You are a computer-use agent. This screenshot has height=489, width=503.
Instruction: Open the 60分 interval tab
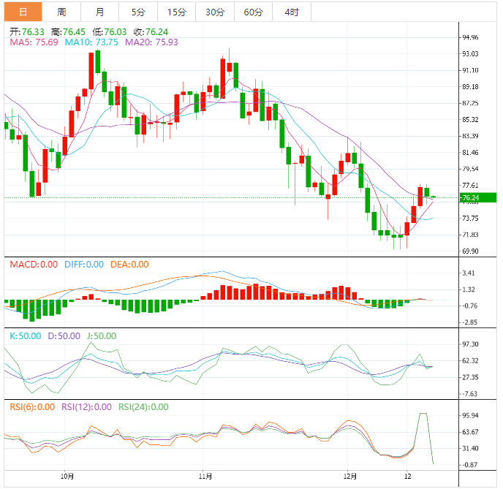tap(254, 12)
